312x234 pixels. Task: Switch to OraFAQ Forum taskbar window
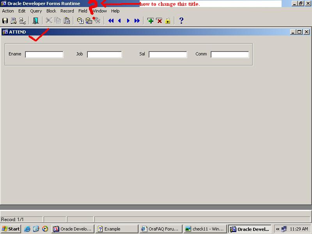coord(160,229)
